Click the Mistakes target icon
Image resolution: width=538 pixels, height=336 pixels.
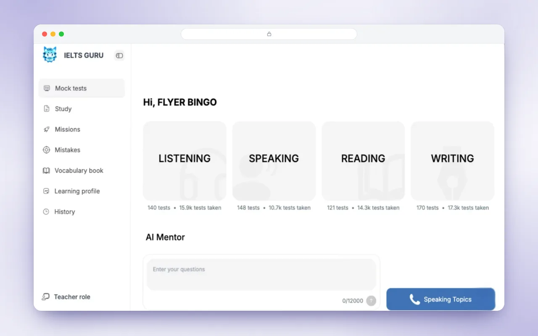click(x=46, y=150)
